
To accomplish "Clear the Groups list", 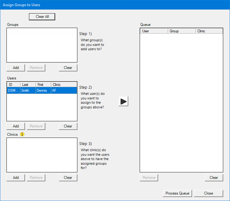I will coord(68,68).
